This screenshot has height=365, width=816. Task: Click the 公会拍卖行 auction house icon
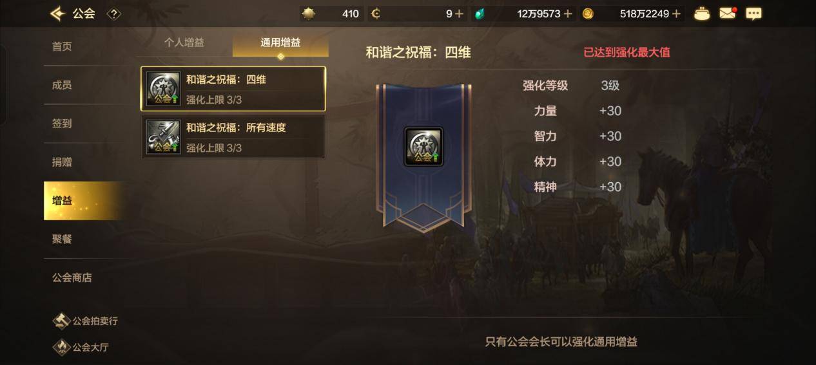(61, 321)
